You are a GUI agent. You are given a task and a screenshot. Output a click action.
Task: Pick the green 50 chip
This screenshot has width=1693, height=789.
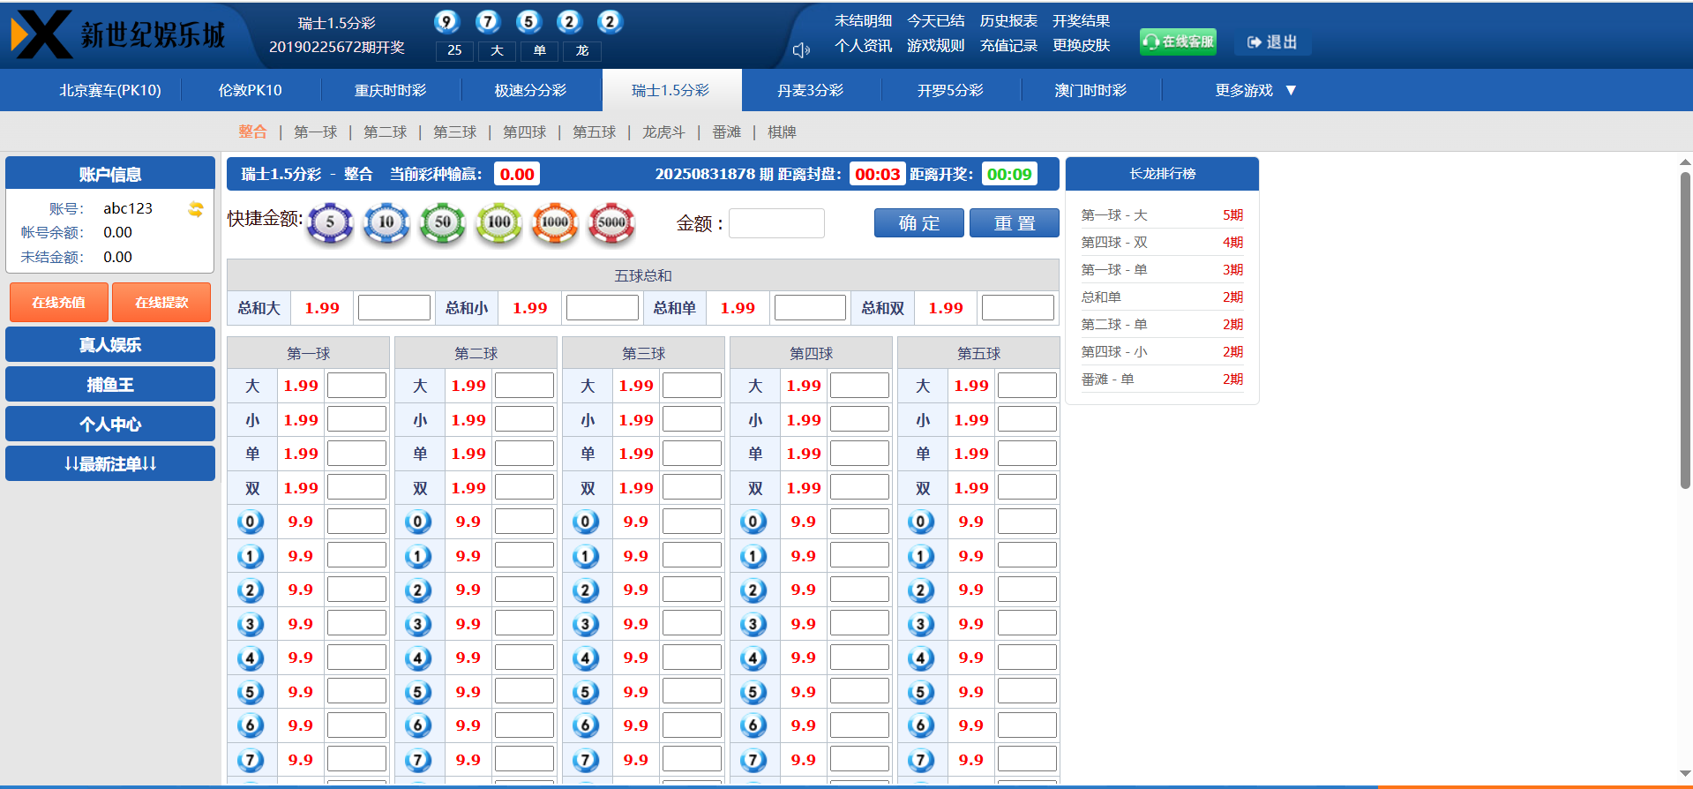[x=443, y=223]
